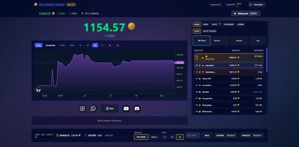Click the coin icon next to 29986.91

[238, 57]
